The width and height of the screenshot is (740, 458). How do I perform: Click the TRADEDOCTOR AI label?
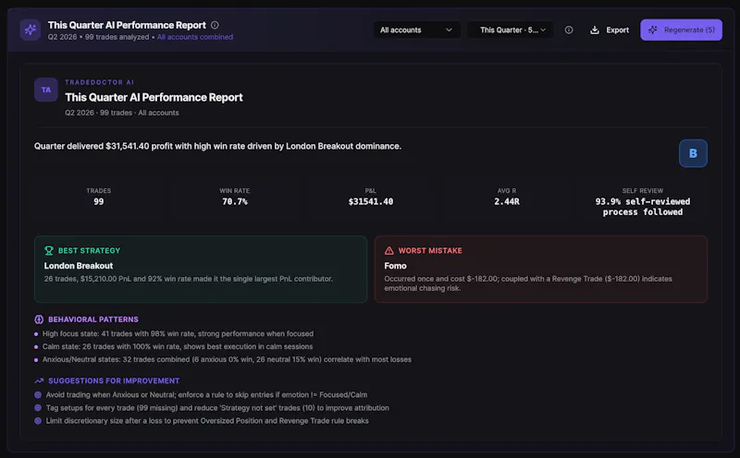100,82
